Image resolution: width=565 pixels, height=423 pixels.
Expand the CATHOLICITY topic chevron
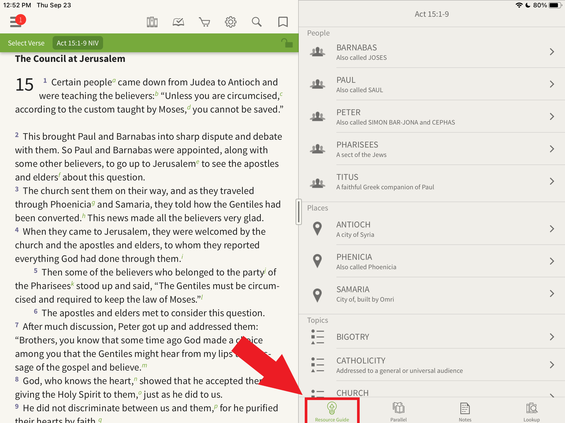pyautogui.click(x=552, y=365)
